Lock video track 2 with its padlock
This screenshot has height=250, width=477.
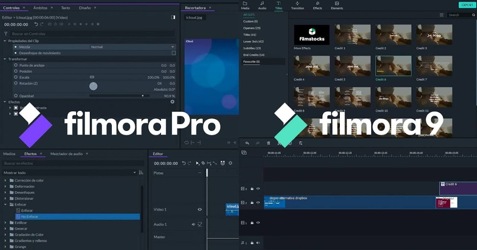[x=252, y=203]
